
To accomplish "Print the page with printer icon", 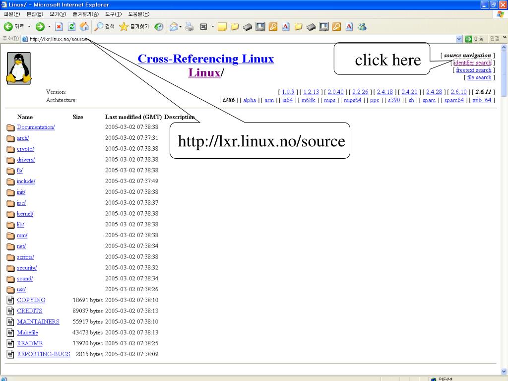I will pyautogui.click(x=189, y=27).
